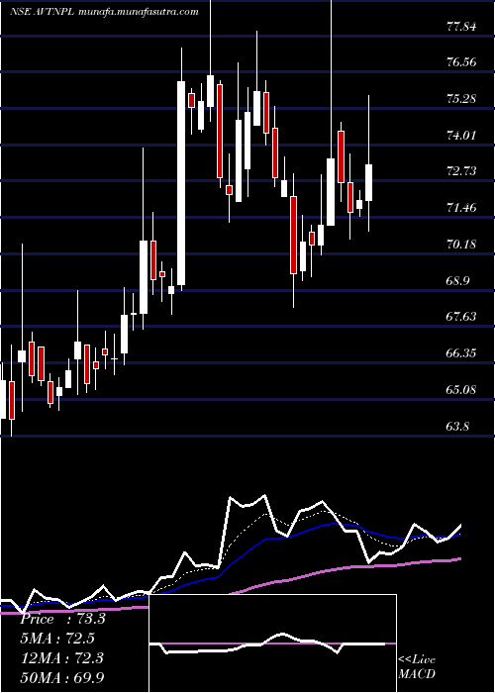Viewport: 495px width, 693px height.
Task: Select the 77.84 price axis label
Action: (461, 27)
